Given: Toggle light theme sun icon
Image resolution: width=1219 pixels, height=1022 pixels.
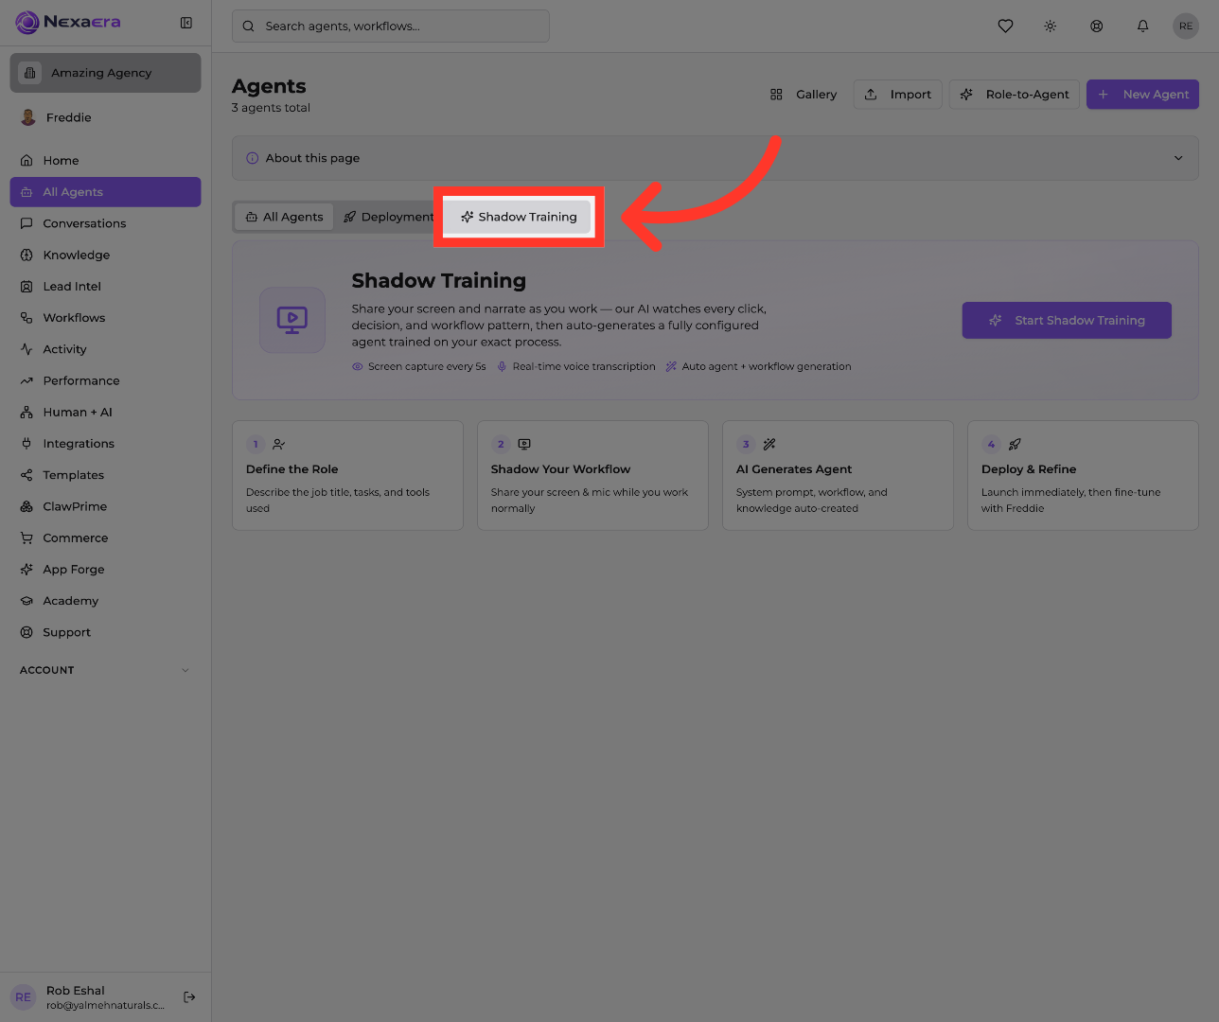Looking at the screenshot, I should click(1051, 26).
